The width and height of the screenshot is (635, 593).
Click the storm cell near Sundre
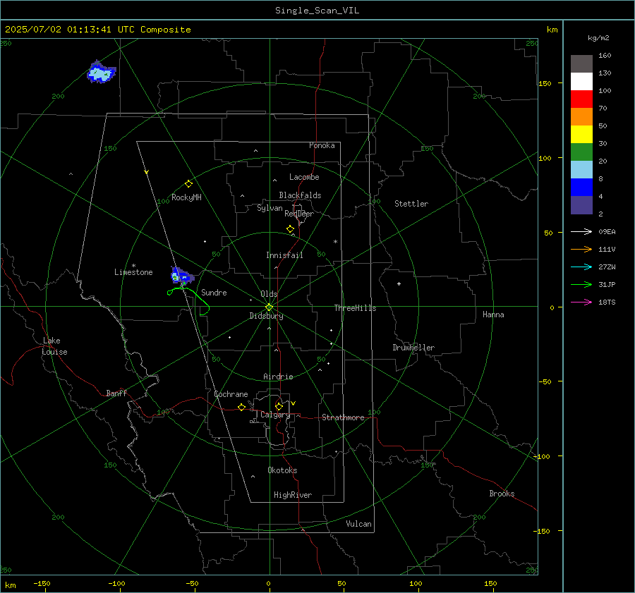[181, 276]
